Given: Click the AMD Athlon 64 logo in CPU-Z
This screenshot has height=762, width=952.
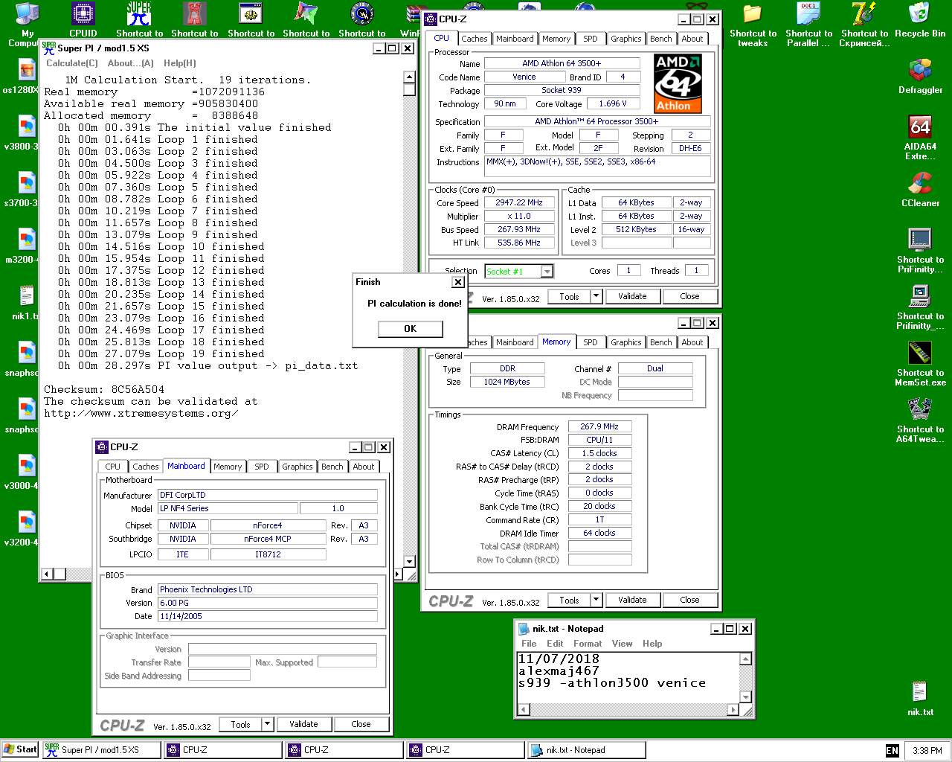Looking at the screenshot, I should point(678,83).
